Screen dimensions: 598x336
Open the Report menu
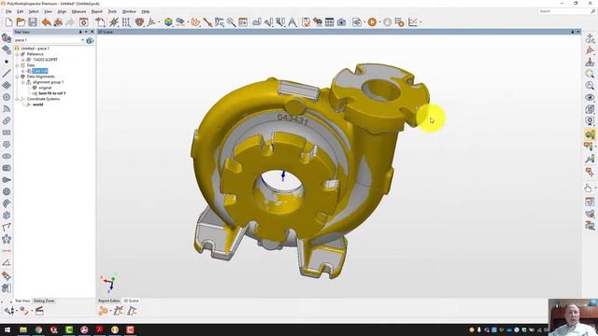pyautogui.click(x=97, y=11)
